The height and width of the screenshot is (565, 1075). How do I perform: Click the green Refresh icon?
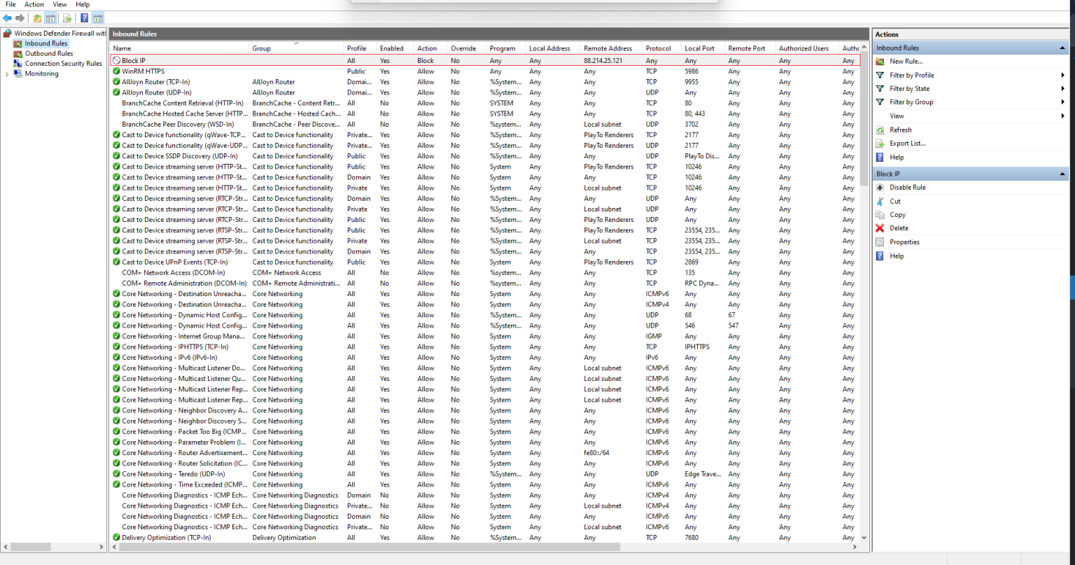pos(880,130)
